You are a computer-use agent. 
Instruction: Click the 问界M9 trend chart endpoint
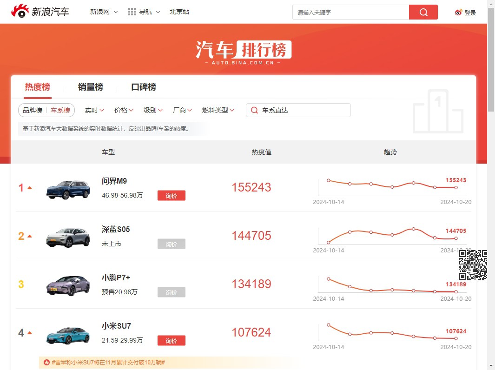point(456,187)
